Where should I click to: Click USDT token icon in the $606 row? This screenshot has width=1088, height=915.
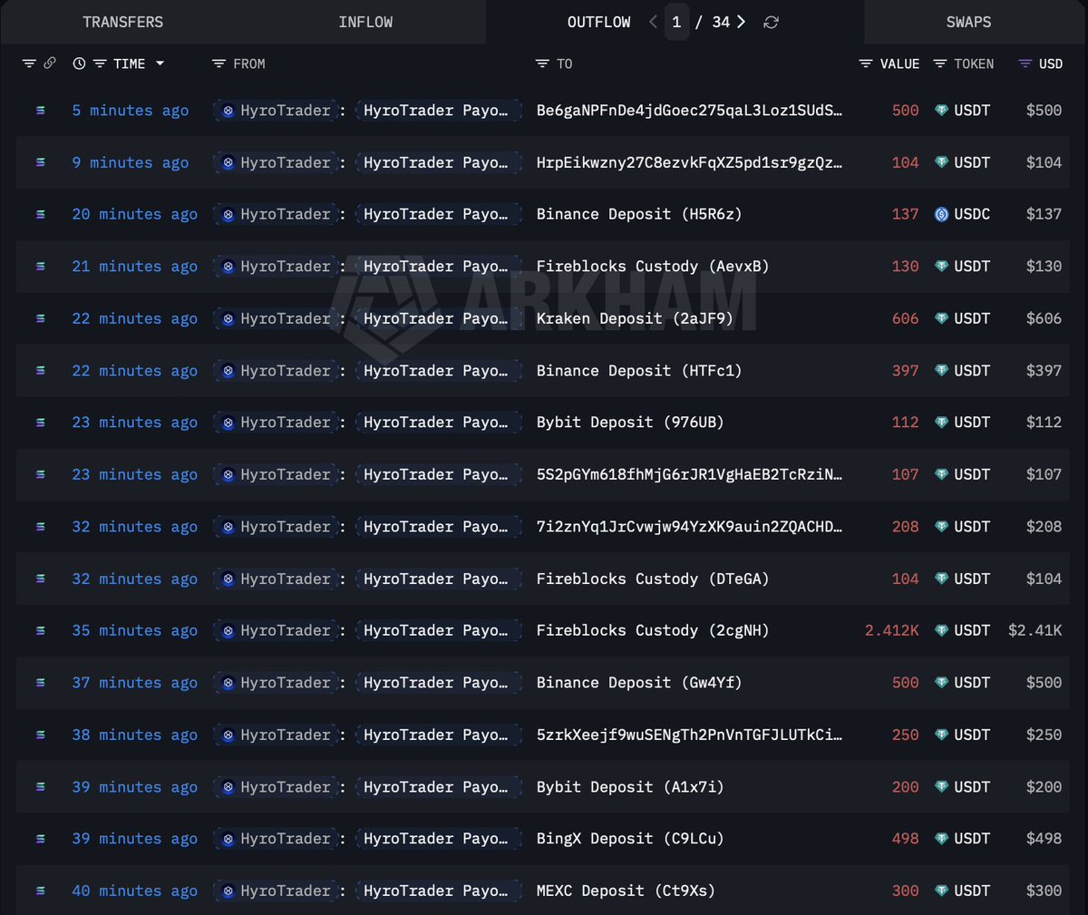coord(941,318)
